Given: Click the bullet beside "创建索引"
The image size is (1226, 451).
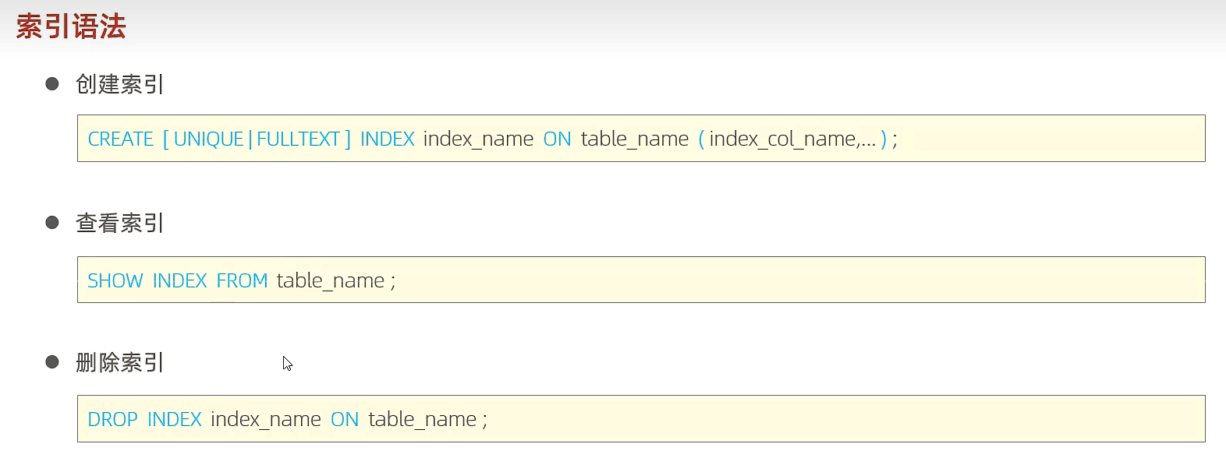Looking at the screenshot, I should [52, 83].
